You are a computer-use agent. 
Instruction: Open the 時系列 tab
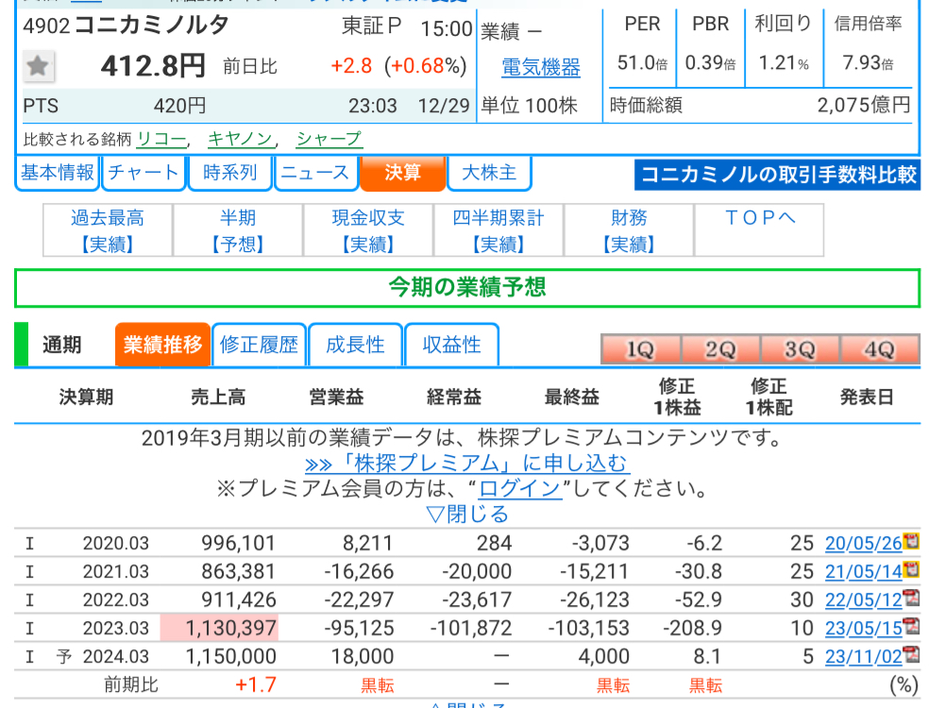pos(230,173)
